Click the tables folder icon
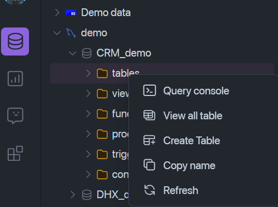 tap(103, 73)
